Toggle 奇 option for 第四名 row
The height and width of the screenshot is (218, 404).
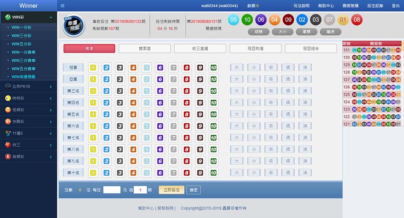tap(271, 103)
